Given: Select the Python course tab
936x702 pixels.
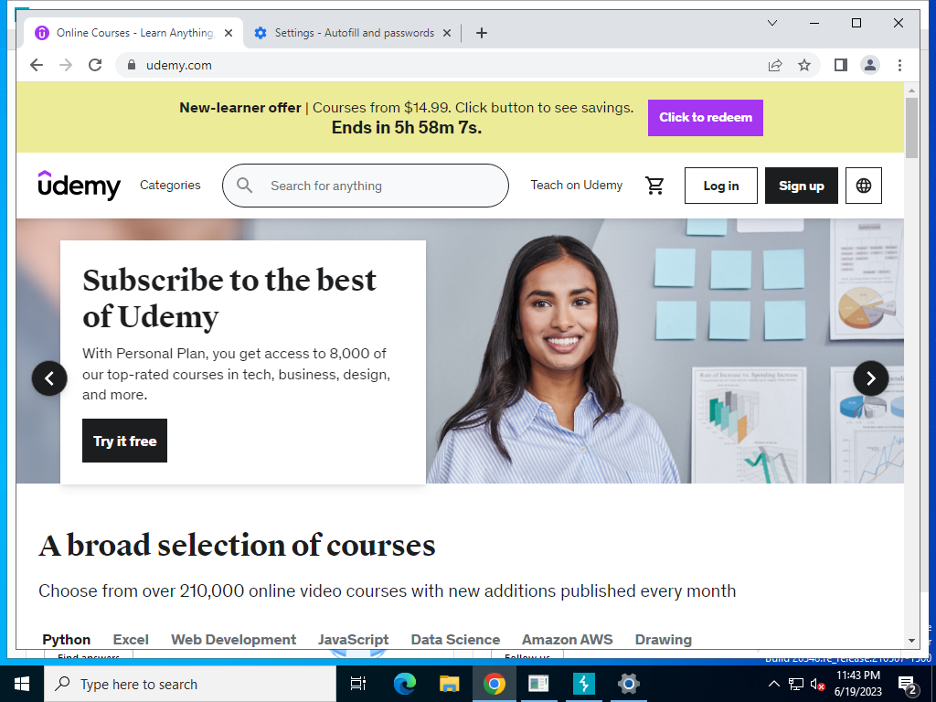Looking at the screenshot, I should 66,639.
